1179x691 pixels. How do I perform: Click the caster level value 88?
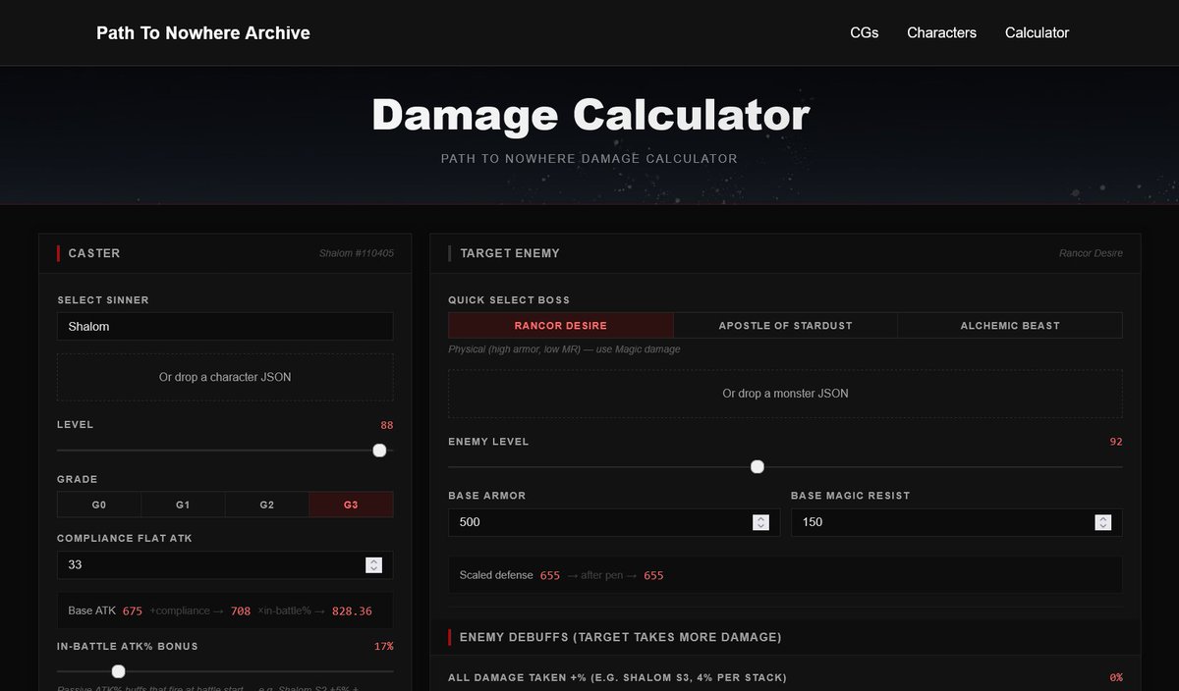click(x=387, y=425)
